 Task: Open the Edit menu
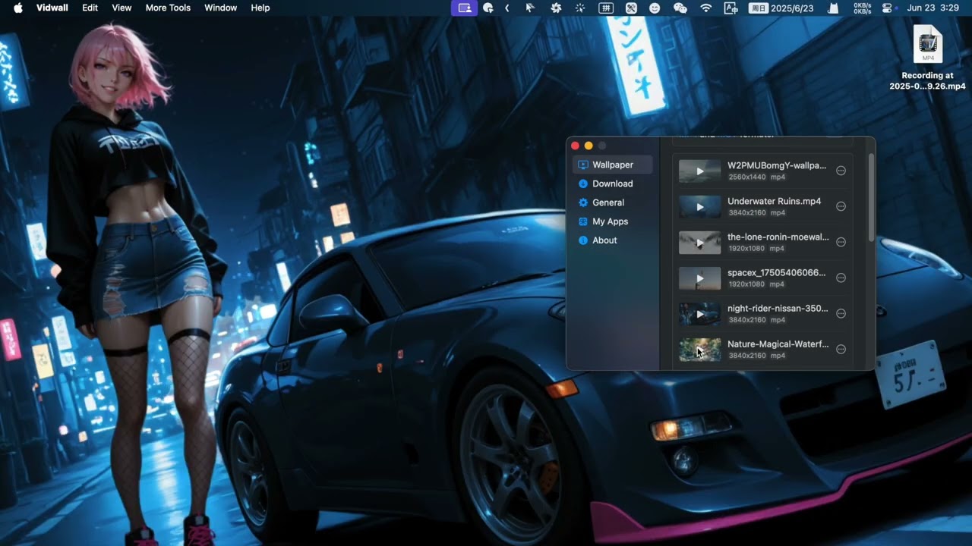pos(90,8)
